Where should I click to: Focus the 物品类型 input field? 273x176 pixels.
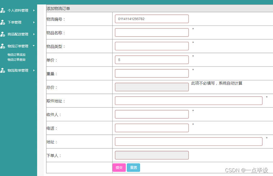152,46
